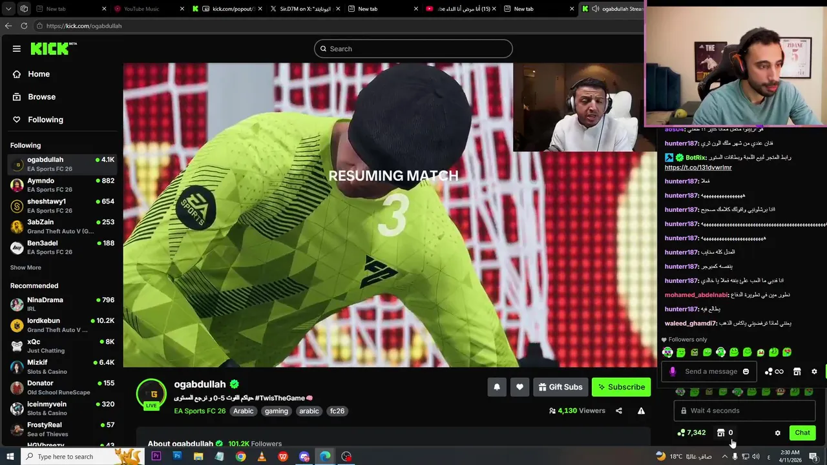The height and width of the screenshot is (465, 827).
Task: Switch to the kick.com/popout tab
Action: (x=226, y=8)
